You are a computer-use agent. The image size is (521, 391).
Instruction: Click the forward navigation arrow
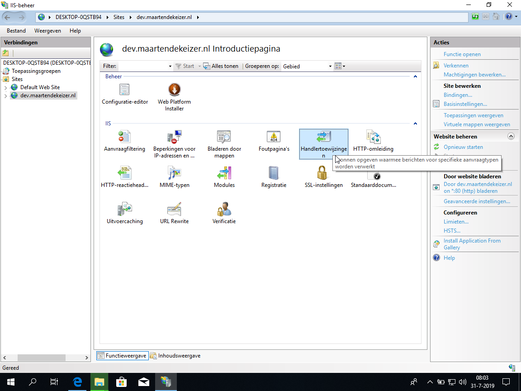21,17
